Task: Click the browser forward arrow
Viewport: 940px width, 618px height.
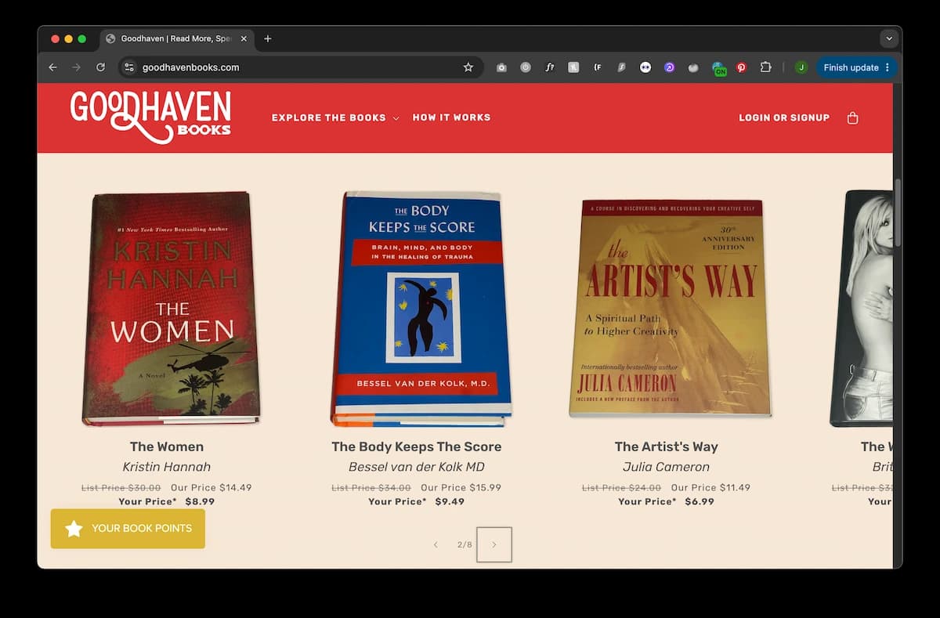Action: [76, 67]
